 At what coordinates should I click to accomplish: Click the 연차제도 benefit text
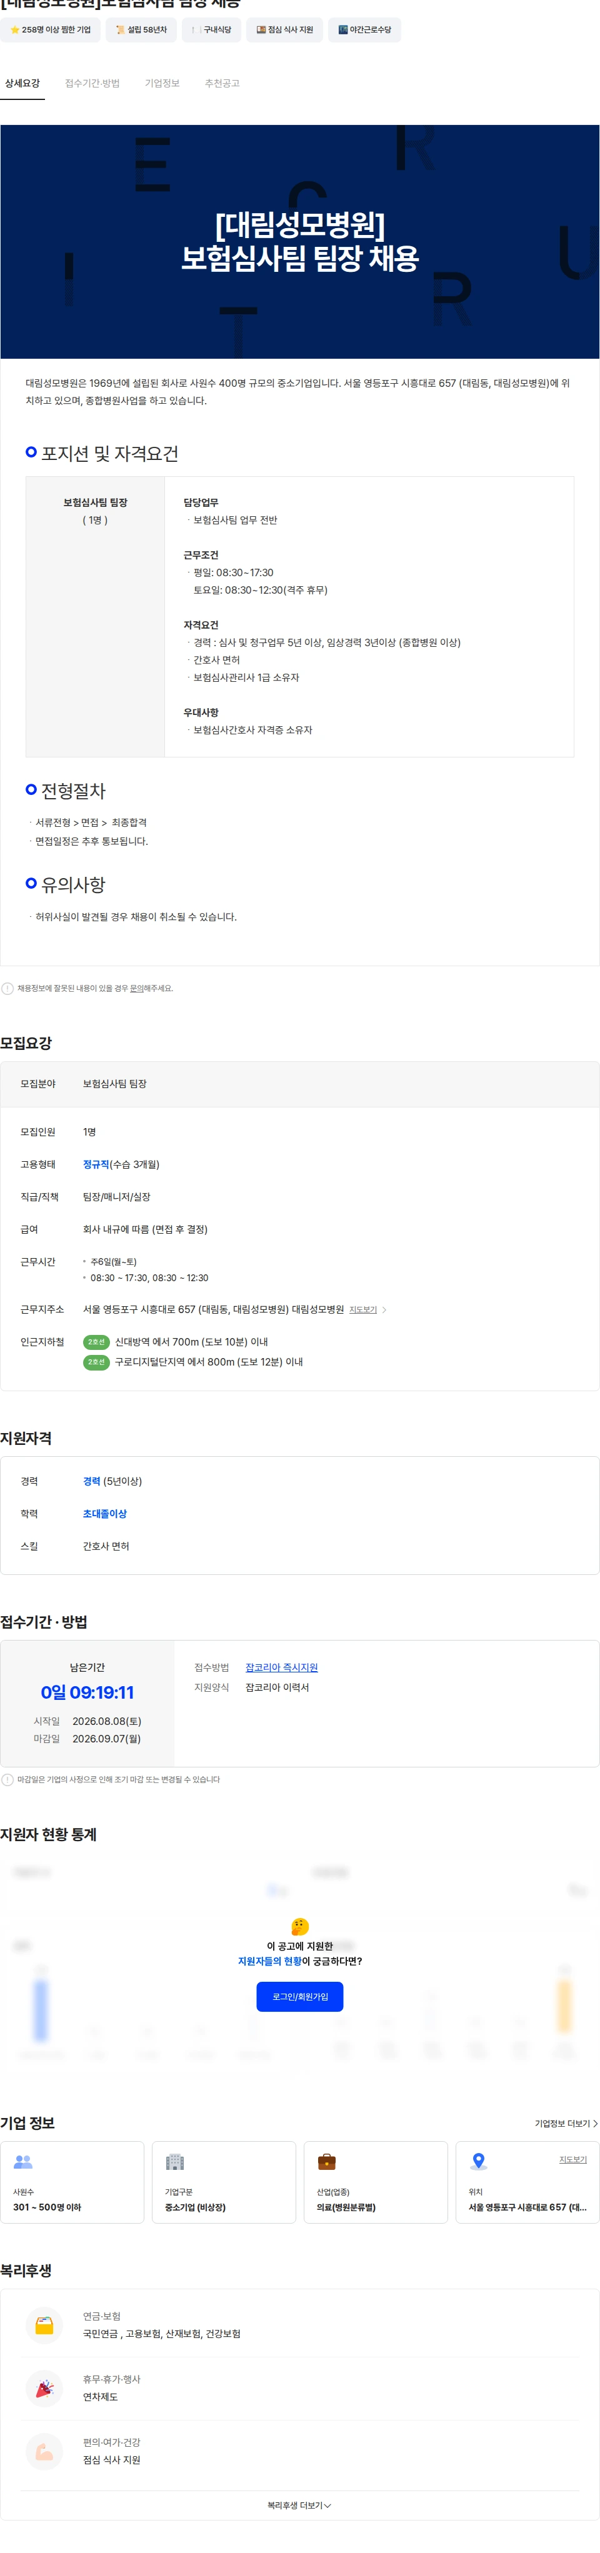tap(100, 2397)
